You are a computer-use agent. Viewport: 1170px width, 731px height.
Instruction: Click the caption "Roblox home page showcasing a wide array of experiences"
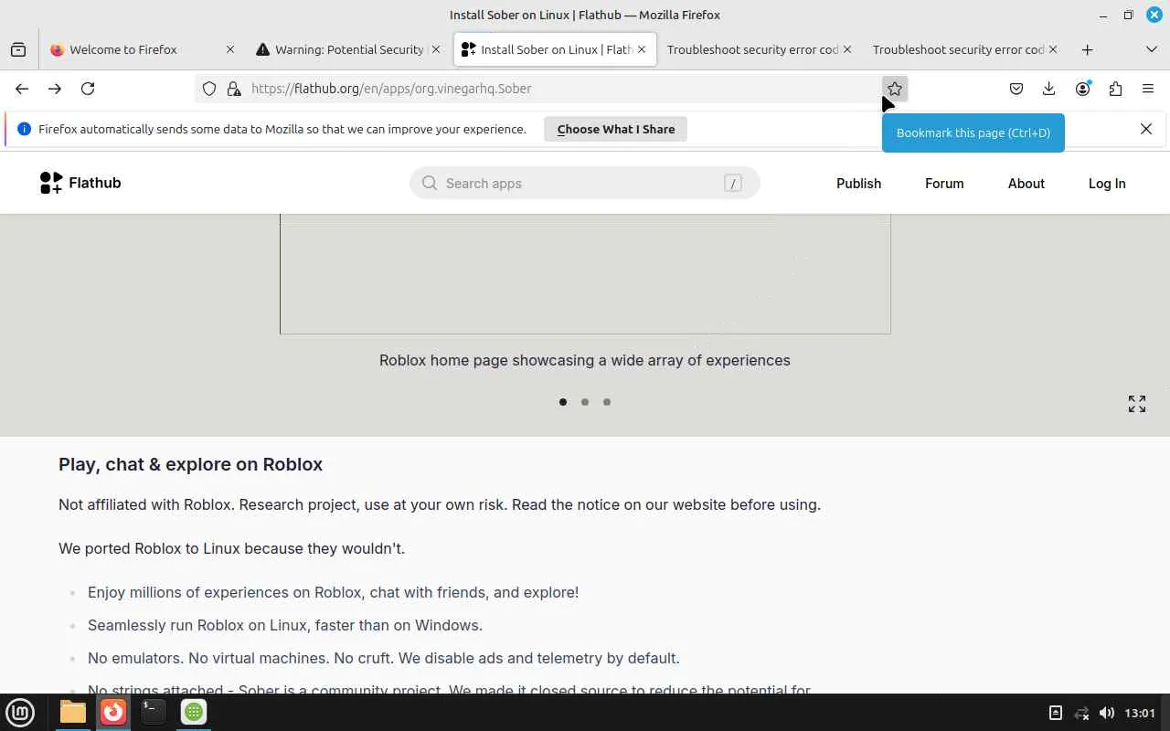[585, 360]
